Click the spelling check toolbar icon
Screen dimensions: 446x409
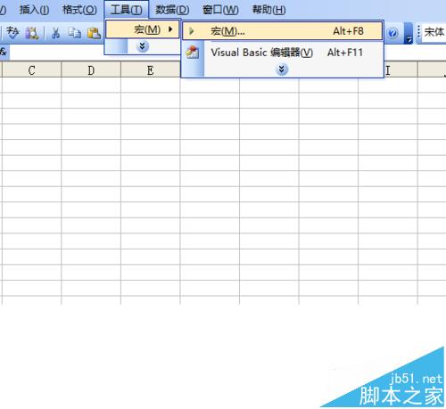click(x=12, y=33)
